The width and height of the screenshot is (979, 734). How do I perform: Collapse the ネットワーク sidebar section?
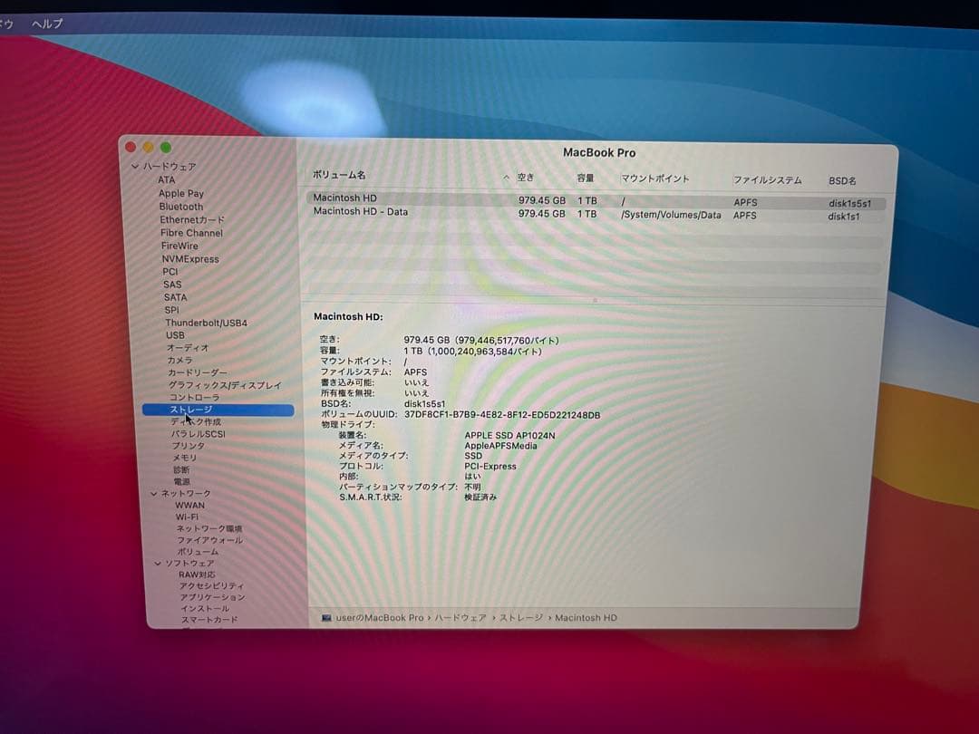click(x=152, y=493)
